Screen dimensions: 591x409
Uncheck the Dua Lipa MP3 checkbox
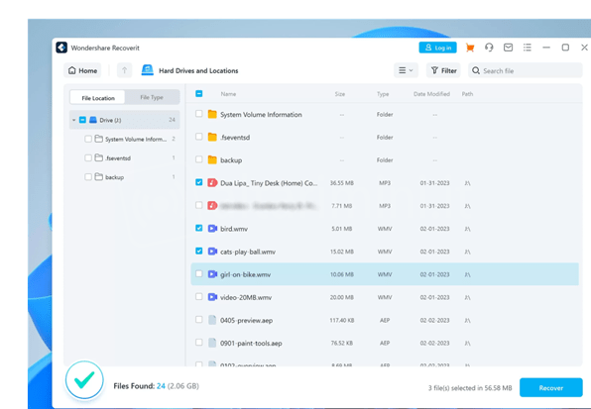tap(199, 182)
